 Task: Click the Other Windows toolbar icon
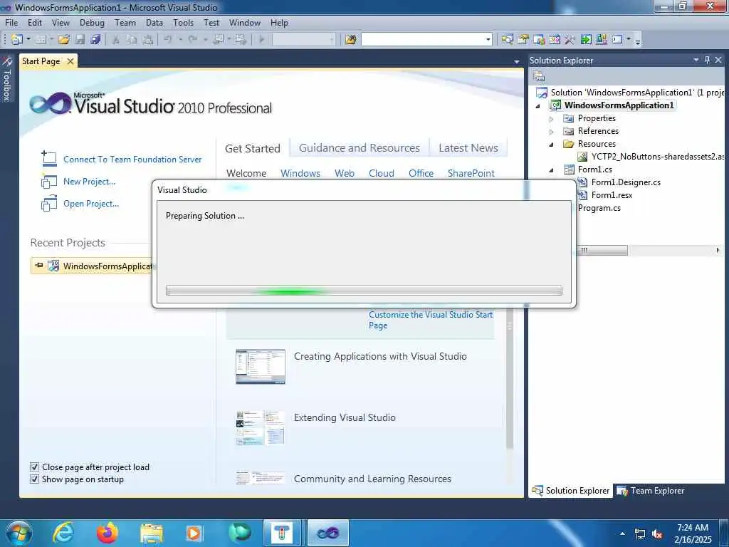tap(617, 40)
